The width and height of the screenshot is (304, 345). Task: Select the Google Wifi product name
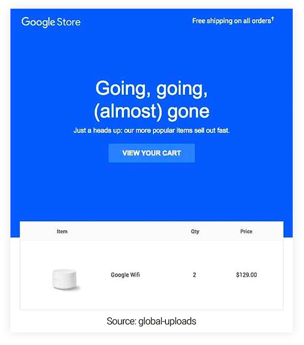click(x=125, y=275)
